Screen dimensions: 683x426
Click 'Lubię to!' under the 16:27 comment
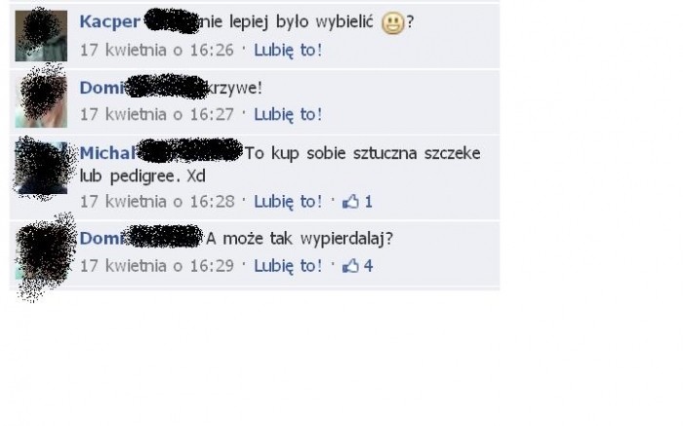pos(289,114)
